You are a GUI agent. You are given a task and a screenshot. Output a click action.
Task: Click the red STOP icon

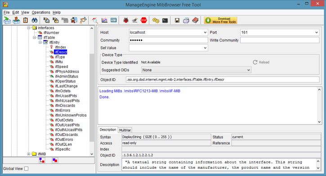click(144, 20)
